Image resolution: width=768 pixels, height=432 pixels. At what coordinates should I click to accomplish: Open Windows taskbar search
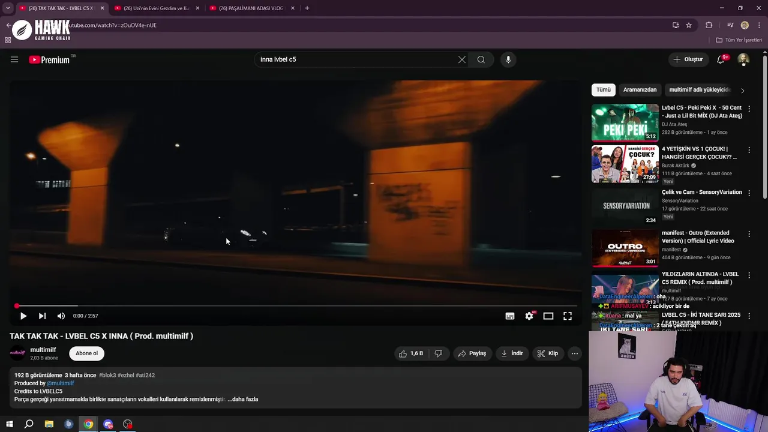[x=29, y=424]
